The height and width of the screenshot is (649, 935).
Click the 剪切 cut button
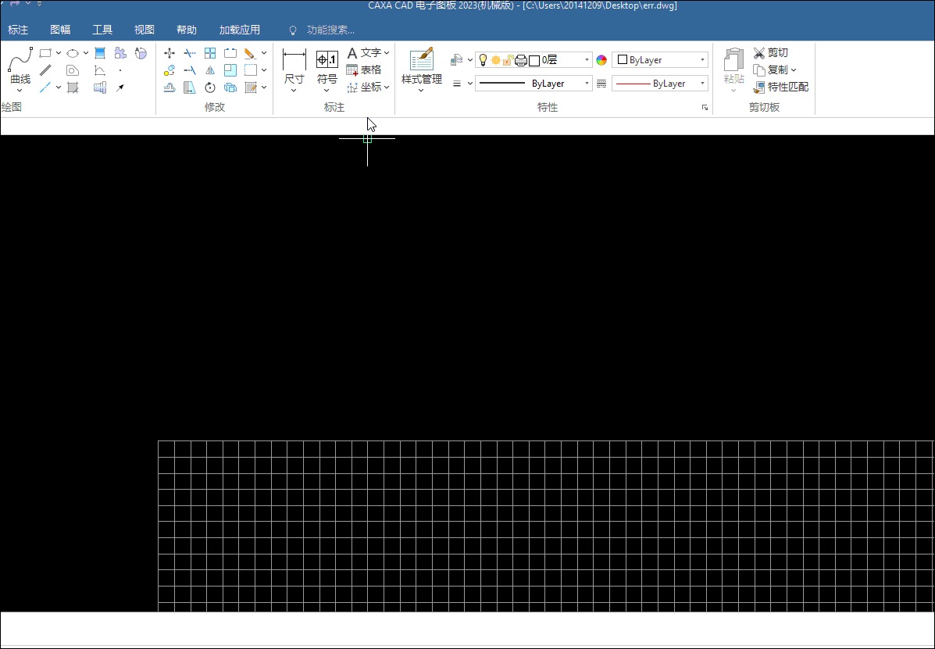tap(770, 52)
